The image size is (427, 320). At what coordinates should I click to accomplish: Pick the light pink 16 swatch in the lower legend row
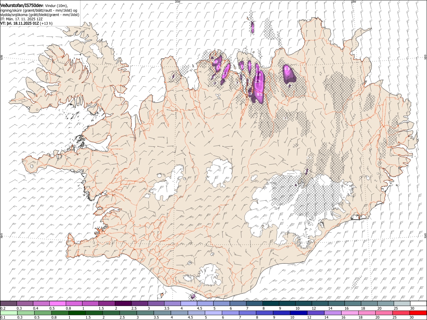click(x=350, y=313)
